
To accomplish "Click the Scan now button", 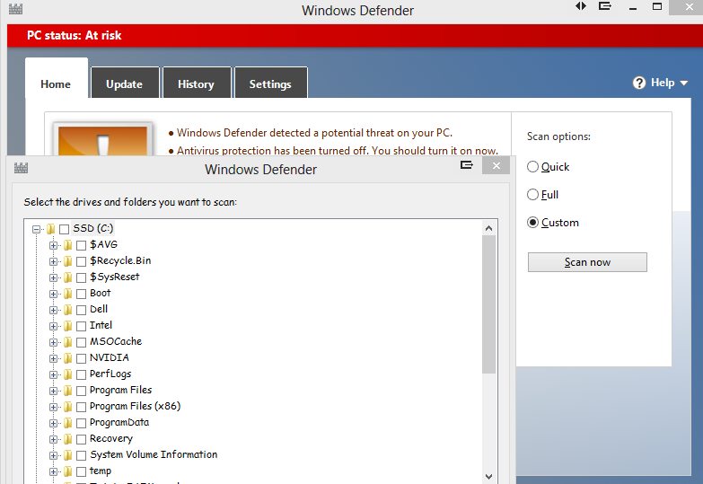I will (x=587, y=262).
